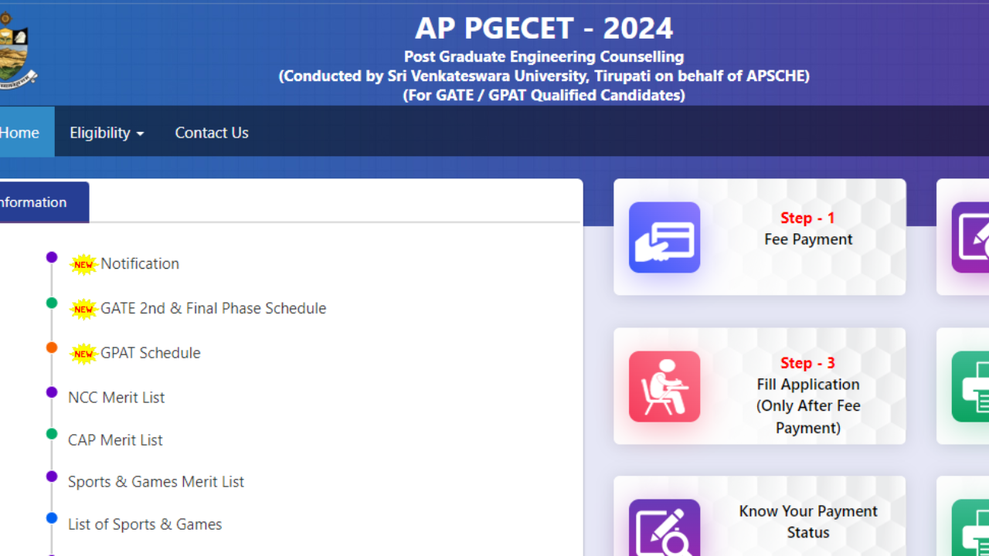Viewport: 989px width, 556px height.
Task: View the Sports & Games Merit List
Action: point(156,482)
